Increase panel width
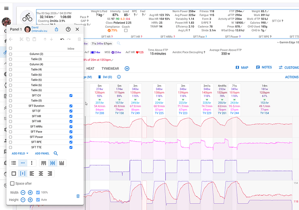The height and width of the screenshot is (210, 299). click(30, 193)
